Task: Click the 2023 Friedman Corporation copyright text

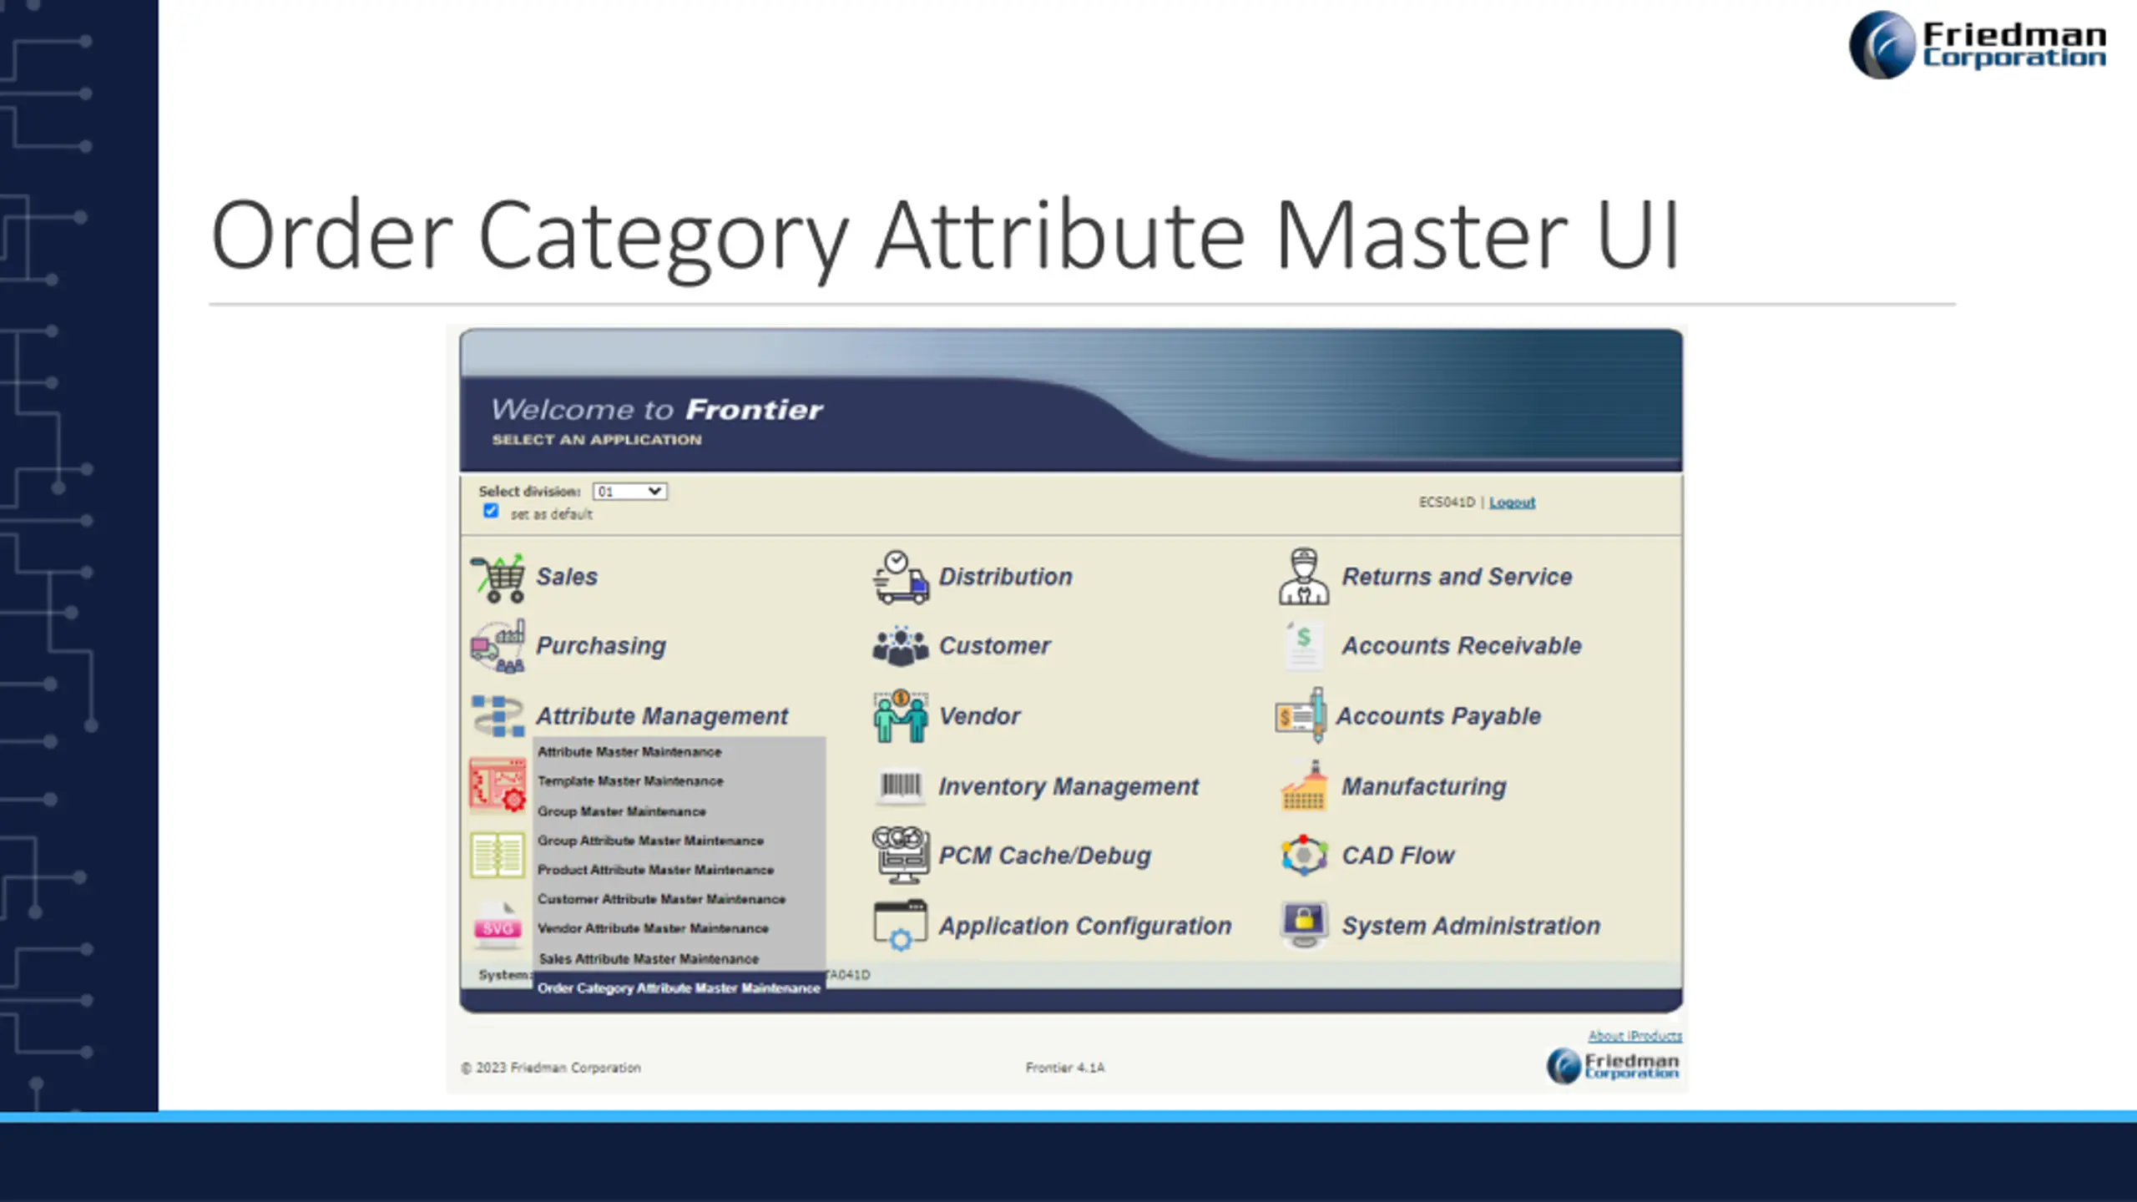Action: coord(551,1068)
